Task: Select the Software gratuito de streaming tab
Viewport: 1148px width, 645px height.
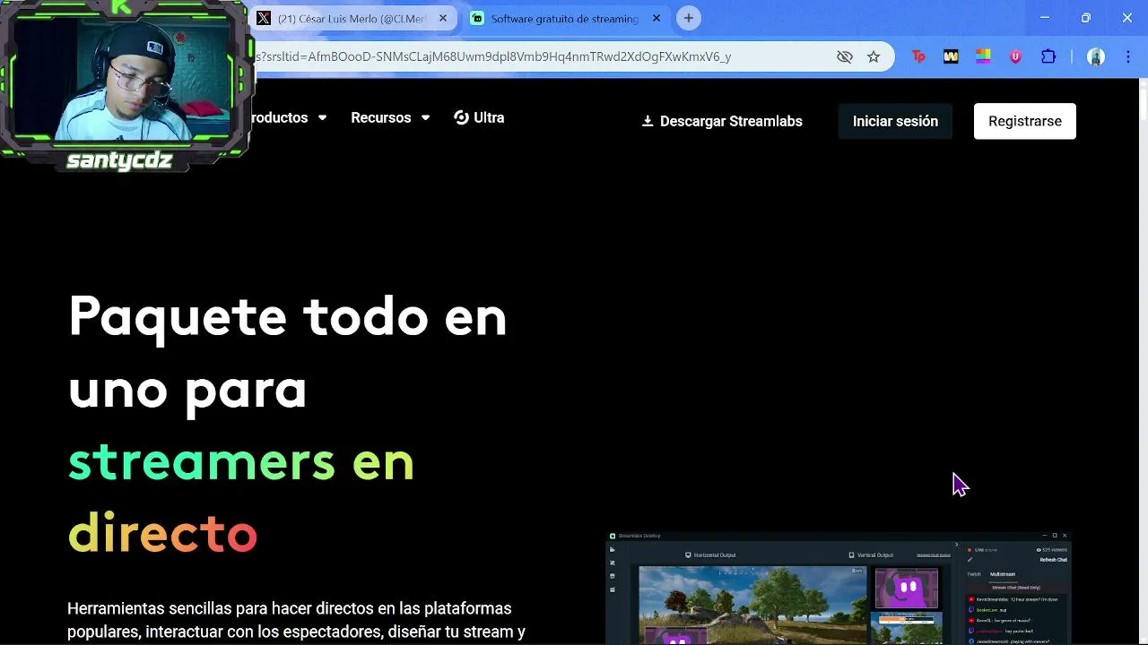Action: (x=565, y=18)
